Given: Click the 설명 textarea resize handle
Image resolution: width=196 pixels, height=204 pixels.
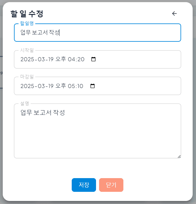Looking at the screenshot, I should coord(179,156).
